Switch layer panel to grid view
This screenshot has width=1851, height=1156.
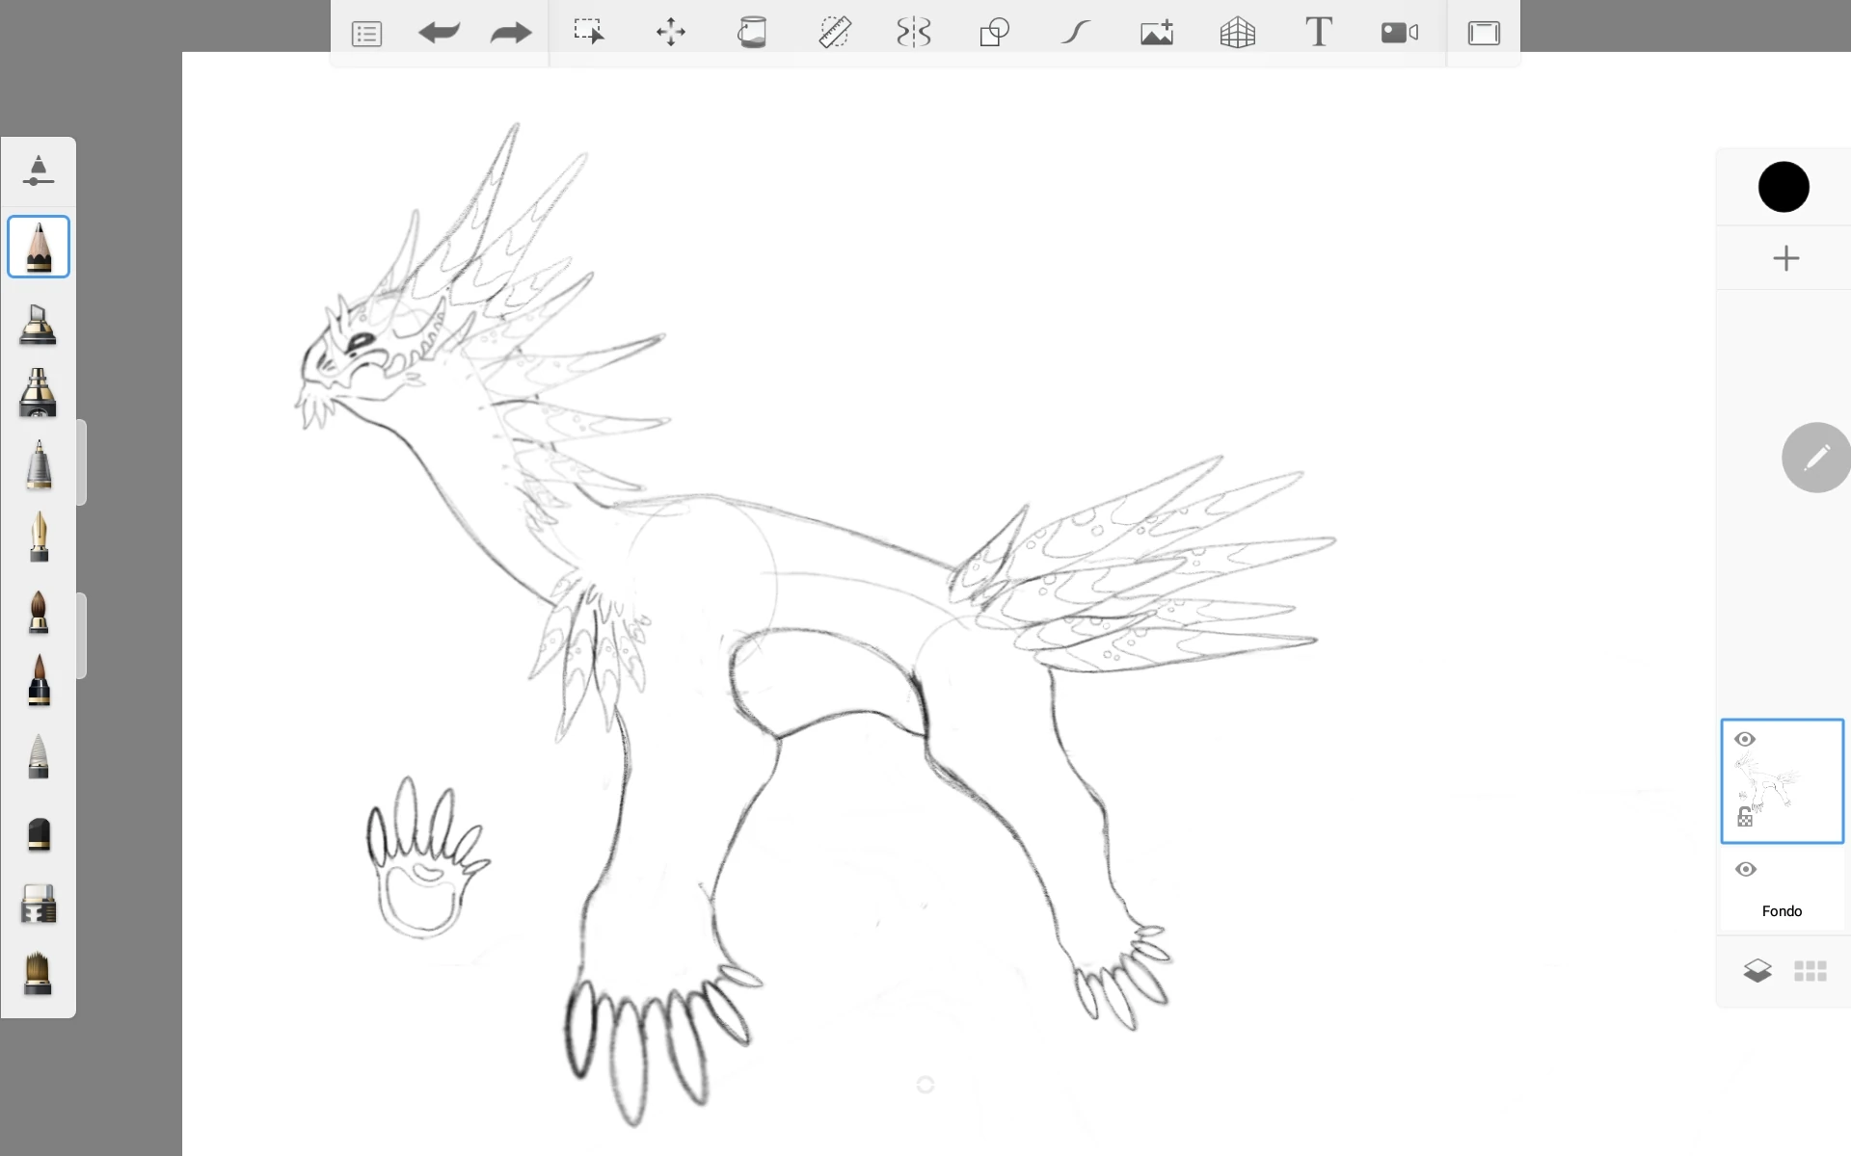[1810, 970]
